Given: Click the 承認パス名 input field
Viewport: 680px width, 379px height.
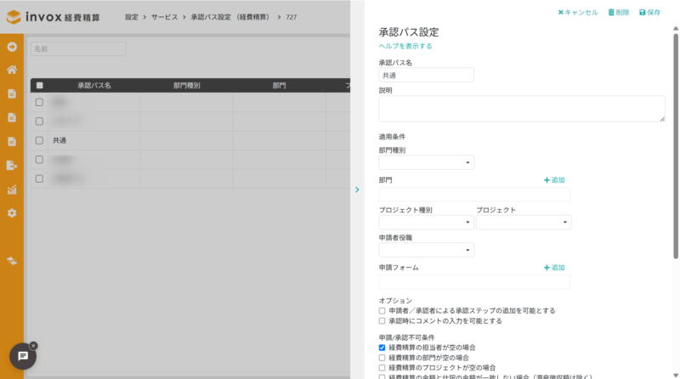Looking at the screenshot, I should [x=427, y=75].
